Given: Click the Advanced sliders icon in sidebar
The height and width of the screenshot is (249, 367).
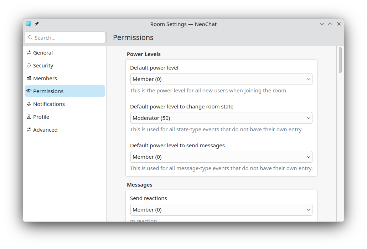Looking at the screenshot, I should [x=29, y=130].
